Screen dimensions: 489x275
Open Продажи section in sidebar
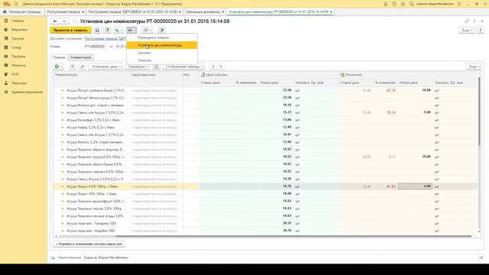click(x=18, y=57)
